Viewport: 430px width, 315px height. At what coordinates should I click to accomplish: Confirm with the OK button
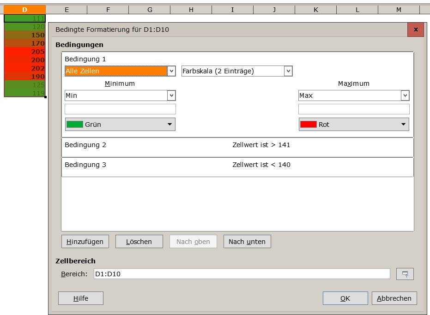pos(345,298)
